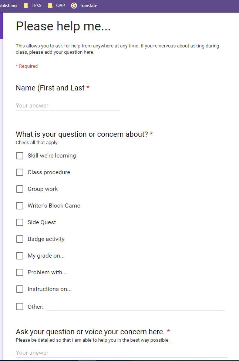Mark the "Badge activity" checkbox
This screenshot has height=361, width=239.
point(20,239)
